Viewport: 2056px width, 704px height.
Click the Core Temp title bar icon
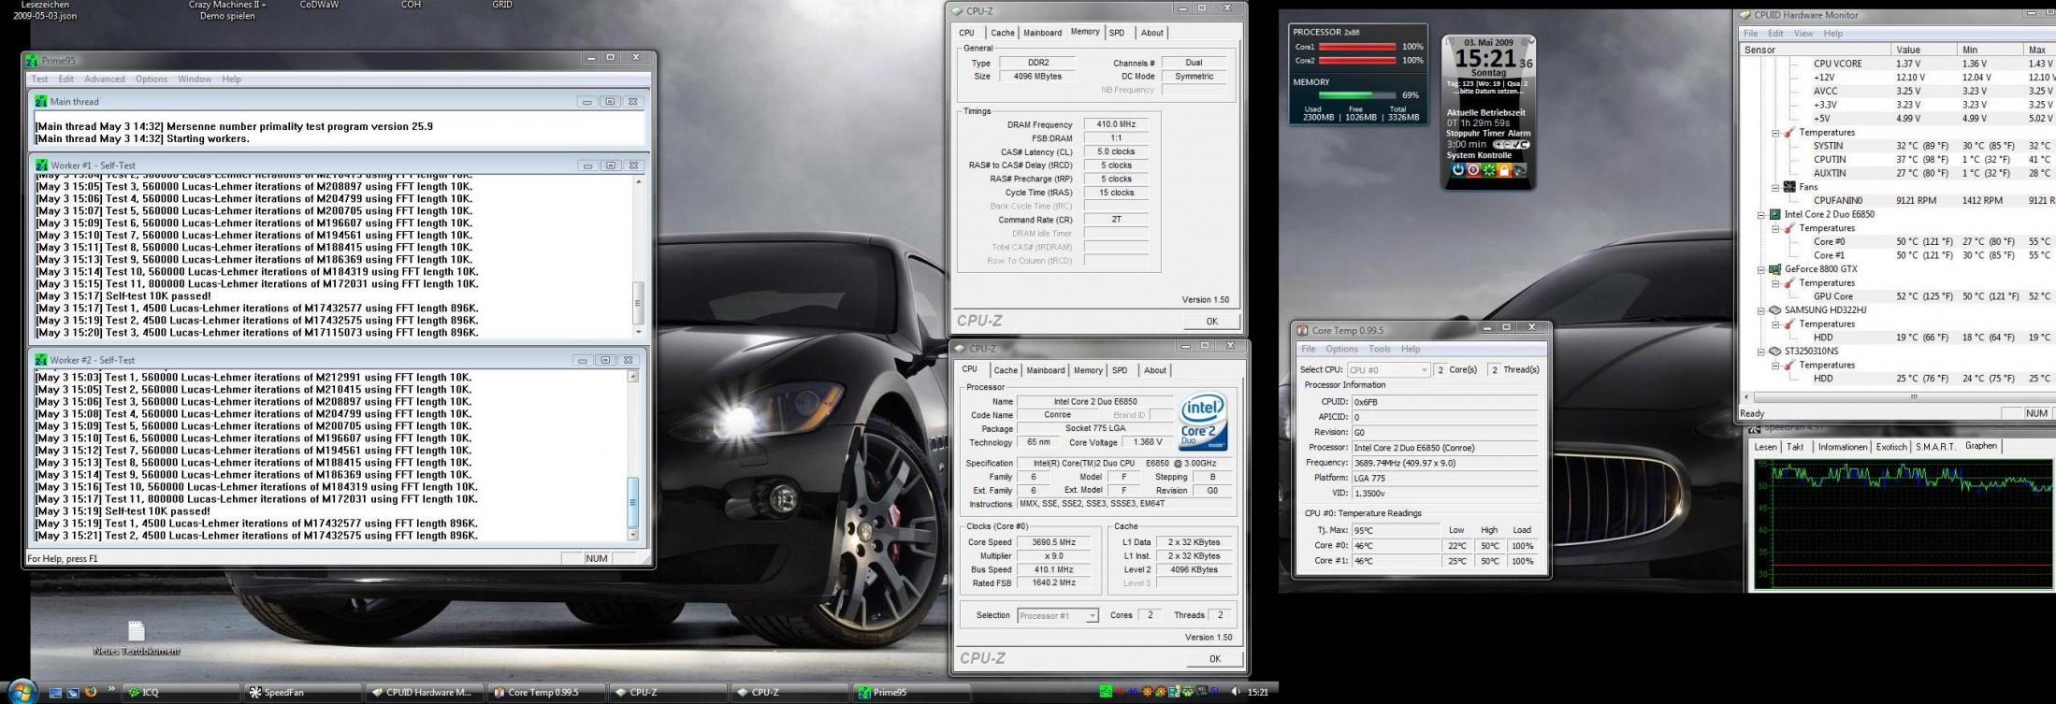(1302, 330)
